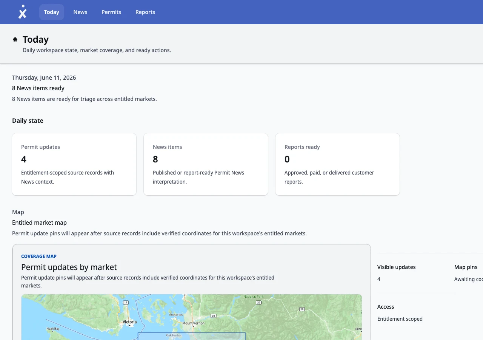Click the Reports ready count 0
Image resolution: width=483 pixels, height=340 pixels.
[x=287, y=159]
